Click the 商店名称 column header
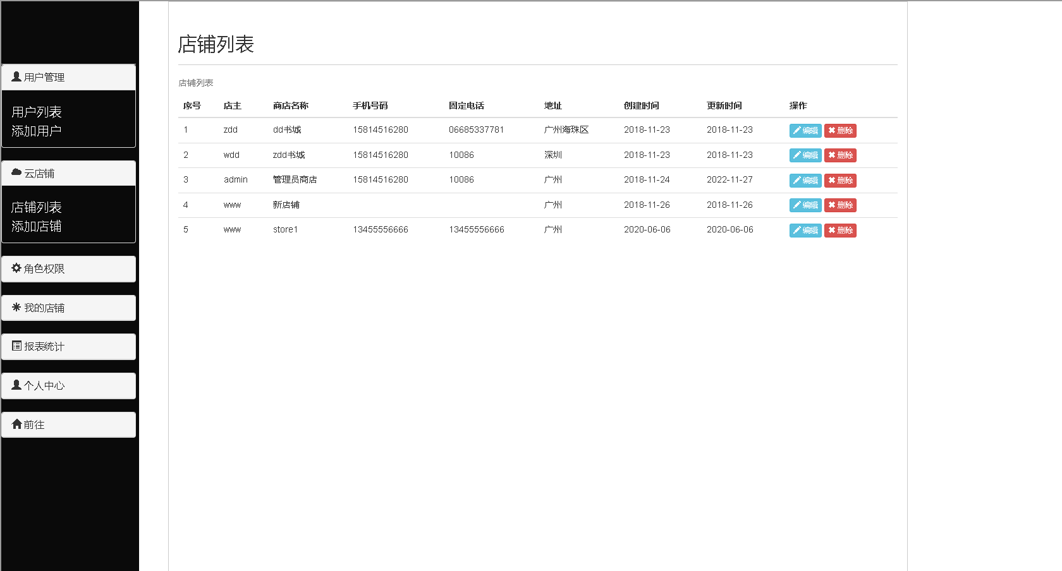Image resolution: width=1062 pixels, height=571 pixels. tap(291, 105)
